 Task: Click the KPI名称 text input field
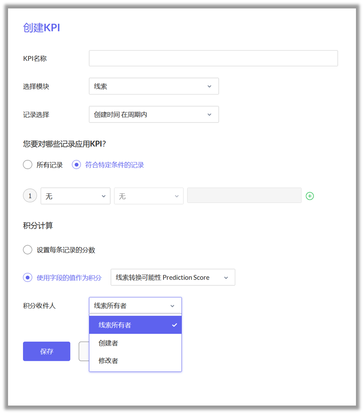pyautogui.click(x=213, y=58)
